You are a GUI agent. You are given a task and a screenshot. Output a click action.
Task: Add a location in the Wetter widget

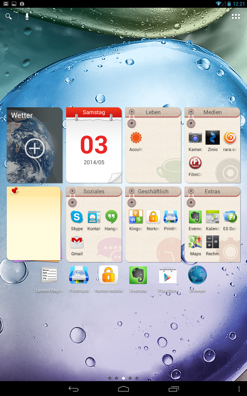point(35,149)
